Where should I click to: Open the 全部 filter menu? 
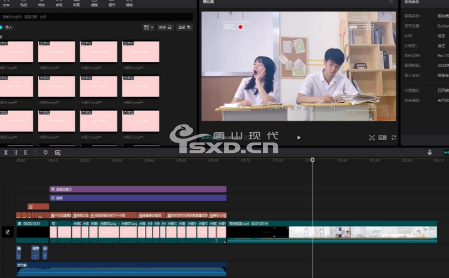pos(185,27)
